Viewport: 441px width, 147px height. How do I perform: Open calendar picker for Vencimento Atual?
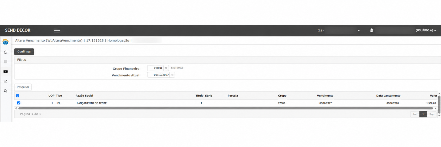[x=172, y=75]
